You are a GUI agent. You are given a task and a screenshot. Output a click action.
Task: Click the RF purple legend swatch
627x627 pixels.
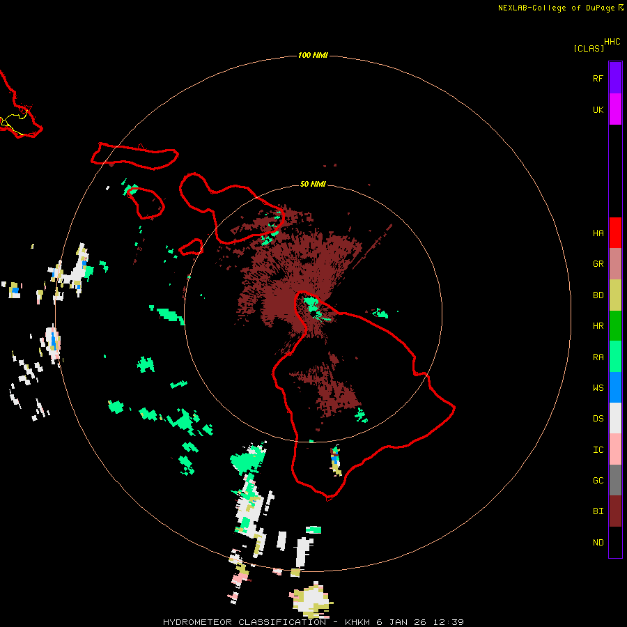point(615,78)
